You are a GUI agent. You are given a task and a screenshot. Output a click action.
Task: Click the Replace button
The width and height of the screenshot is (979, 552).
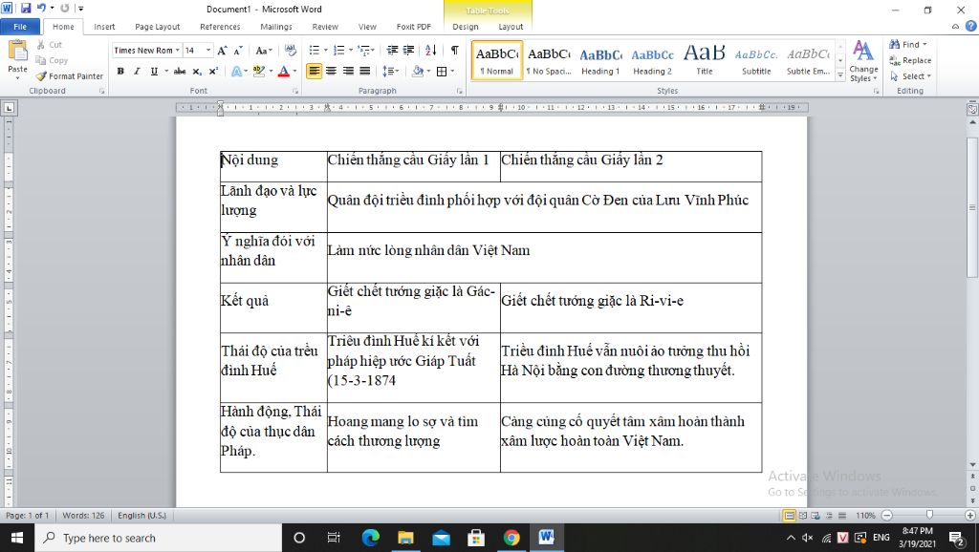coord(910,60)
